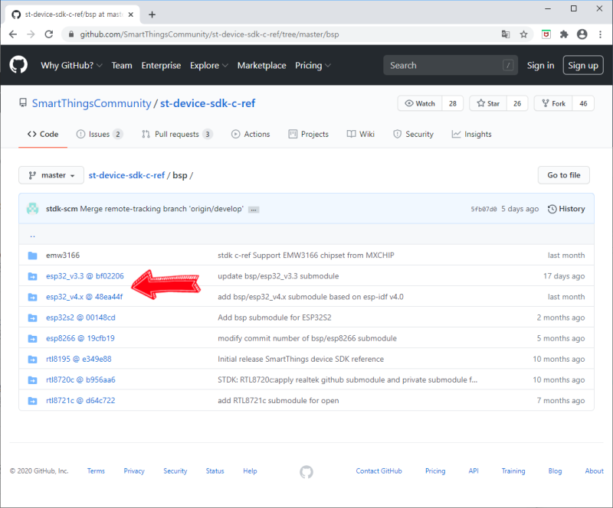613x508 pixels.
Task: Toggle the bookmark star in the address bar
Action: tap(523, 34)
